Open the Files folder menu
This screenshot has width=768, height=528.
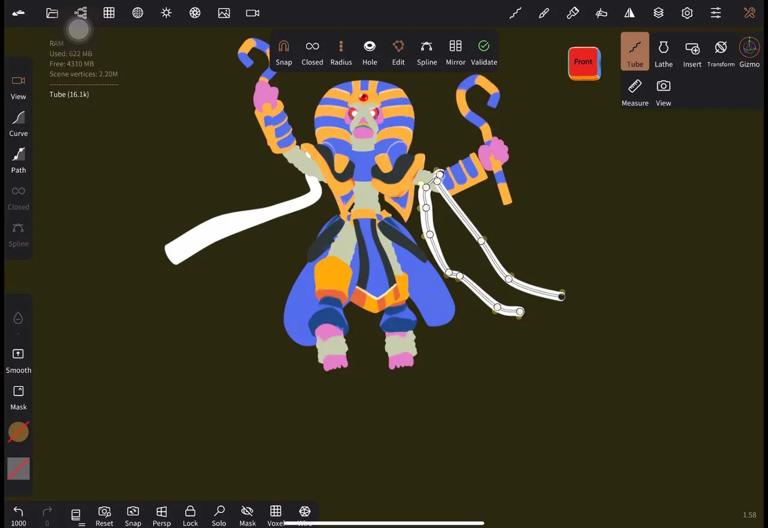52,13
